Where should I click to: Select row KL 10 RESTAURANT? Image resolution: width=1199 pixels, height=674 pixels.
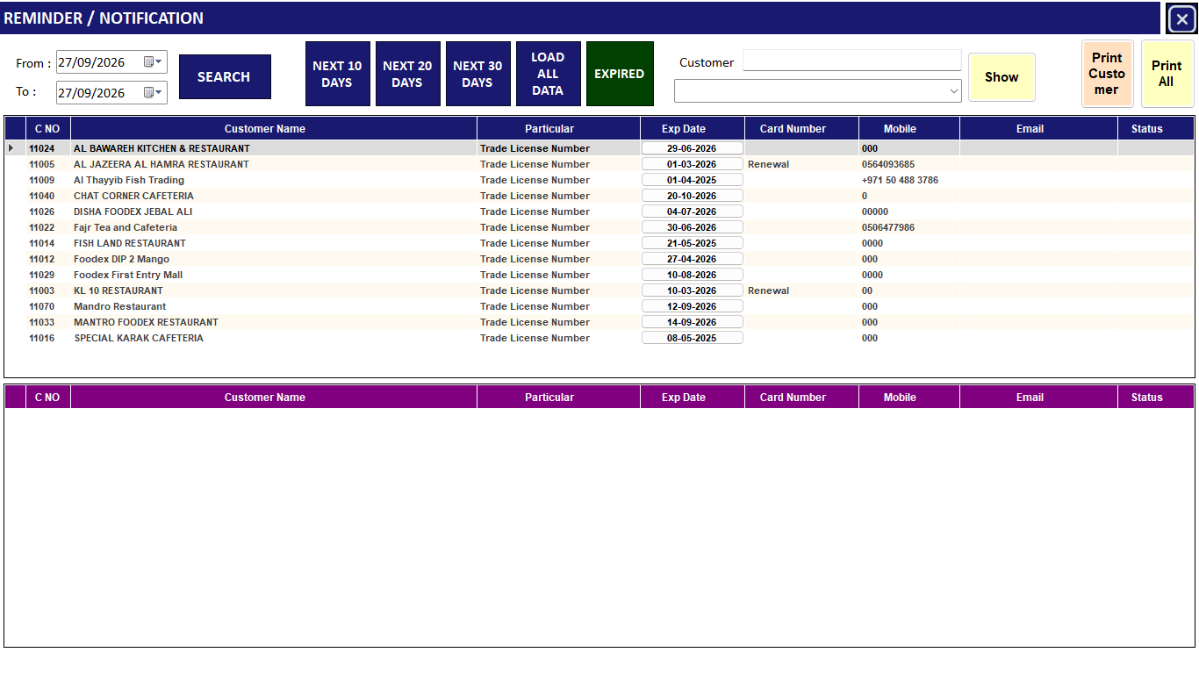click(599, 290)
